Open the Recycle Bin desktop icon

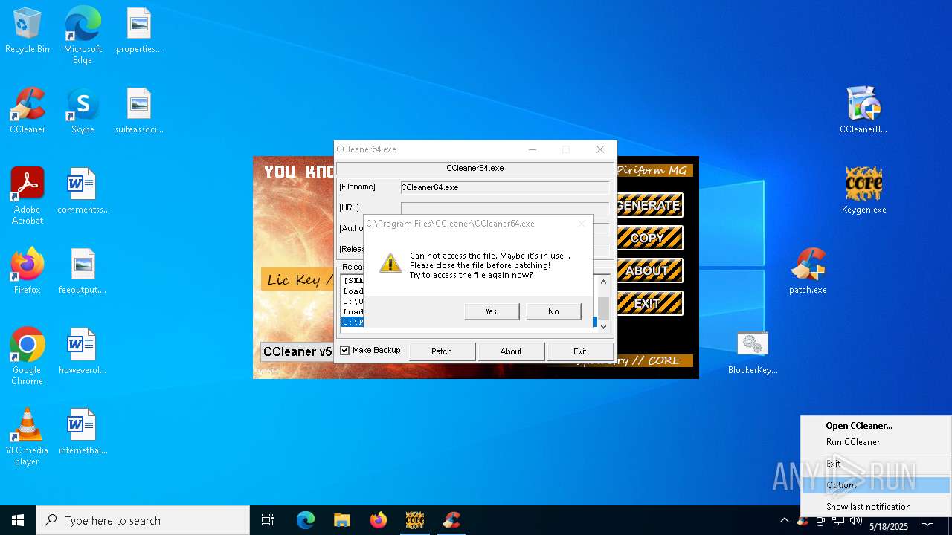tap(28, 31)
